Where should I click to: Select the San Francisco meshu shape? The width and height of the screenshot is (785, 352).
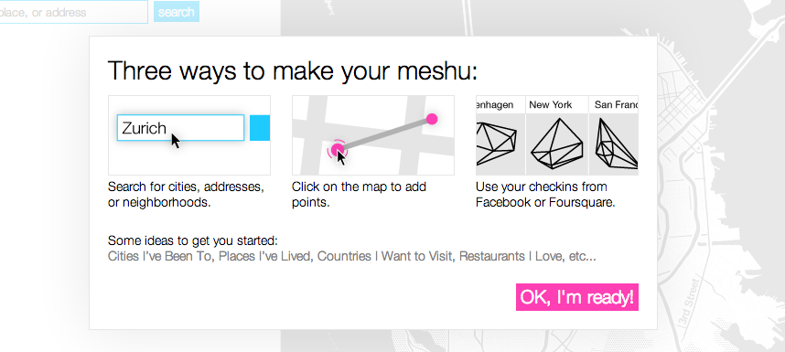point(614,144)
